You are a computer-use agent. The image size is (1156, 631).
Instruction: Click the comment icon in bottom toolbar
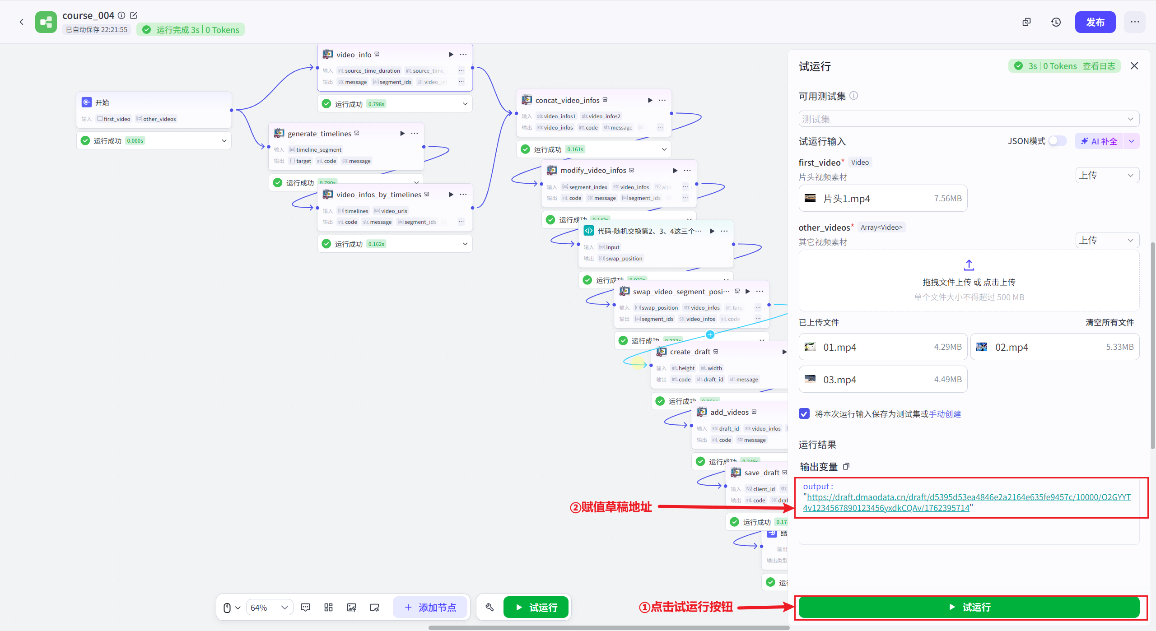coord(305,608)
